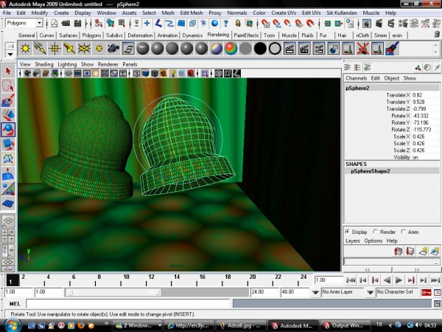The height and width of the screenshot is (332, 442).
Task: Click the MEL script type label
Action: tap(15, 304)
